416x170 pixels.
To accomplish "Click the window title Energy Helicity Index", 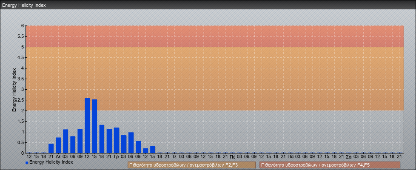I will [x=24, y=5].
